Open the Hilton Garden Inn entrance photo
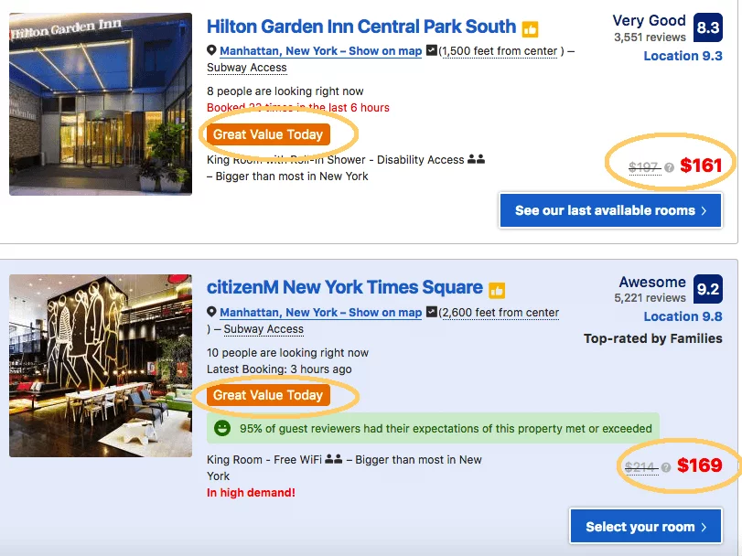The width and height of the screenshot is (742, 556). point(101,104)
